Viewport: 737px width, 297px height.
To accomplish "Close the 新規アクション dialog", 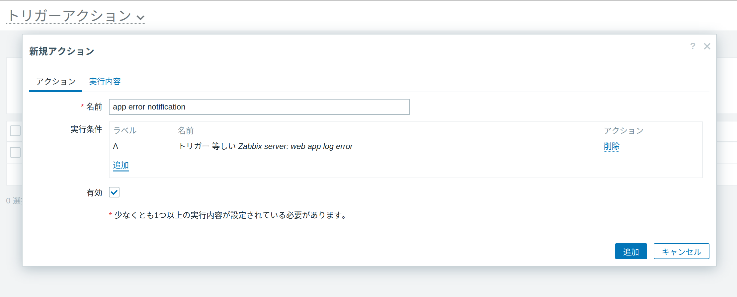I will 707,46.
